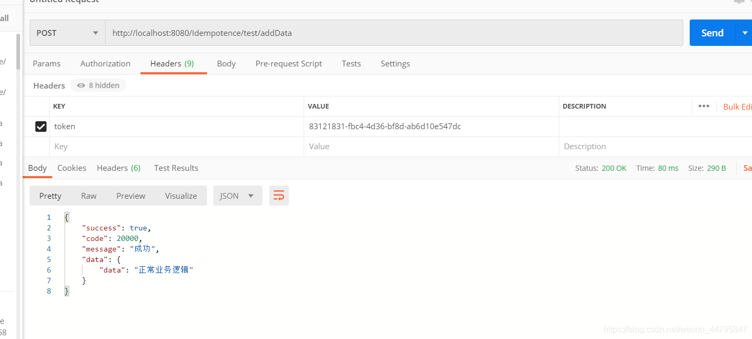The height and width of the screenshot is (339, 752).
Task: Open the Tests tab
Action: pyautogui.click(x=351, y=63)
